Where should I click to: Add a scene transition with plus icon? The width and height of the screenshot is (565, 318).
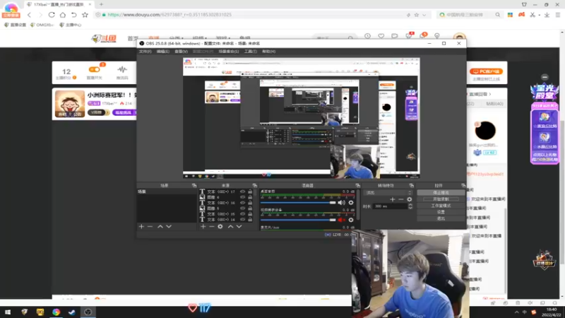393,199
